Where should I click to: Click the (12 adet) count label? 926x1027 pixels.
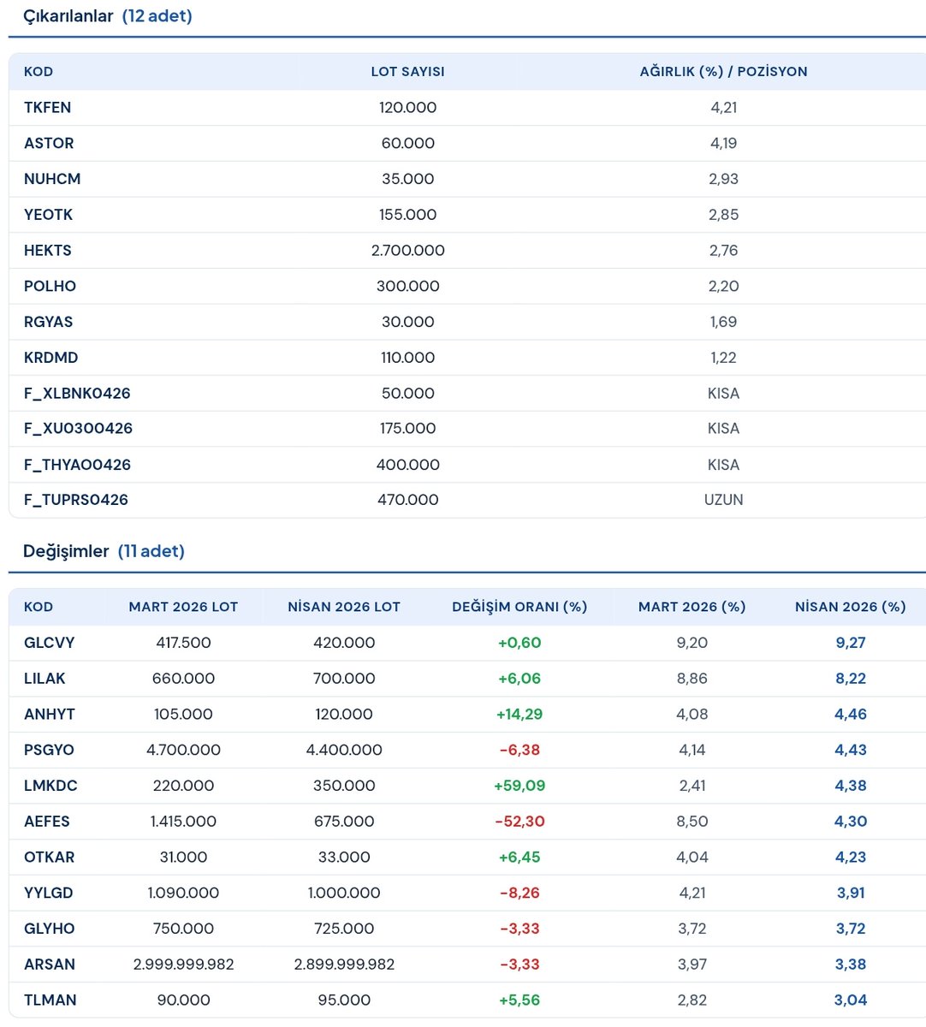[x=157, y=16]
